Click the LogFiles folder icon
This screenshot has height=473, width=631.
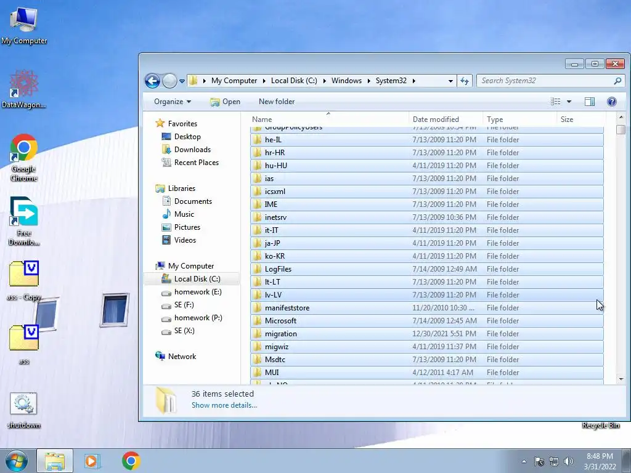257,269
